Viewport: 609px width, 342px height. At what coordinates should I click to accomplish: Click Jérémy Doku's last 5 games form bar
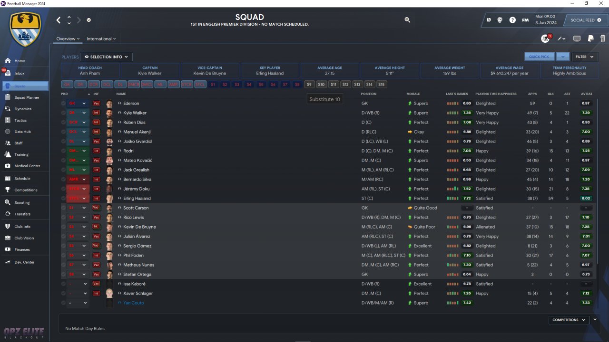(452, 189)
